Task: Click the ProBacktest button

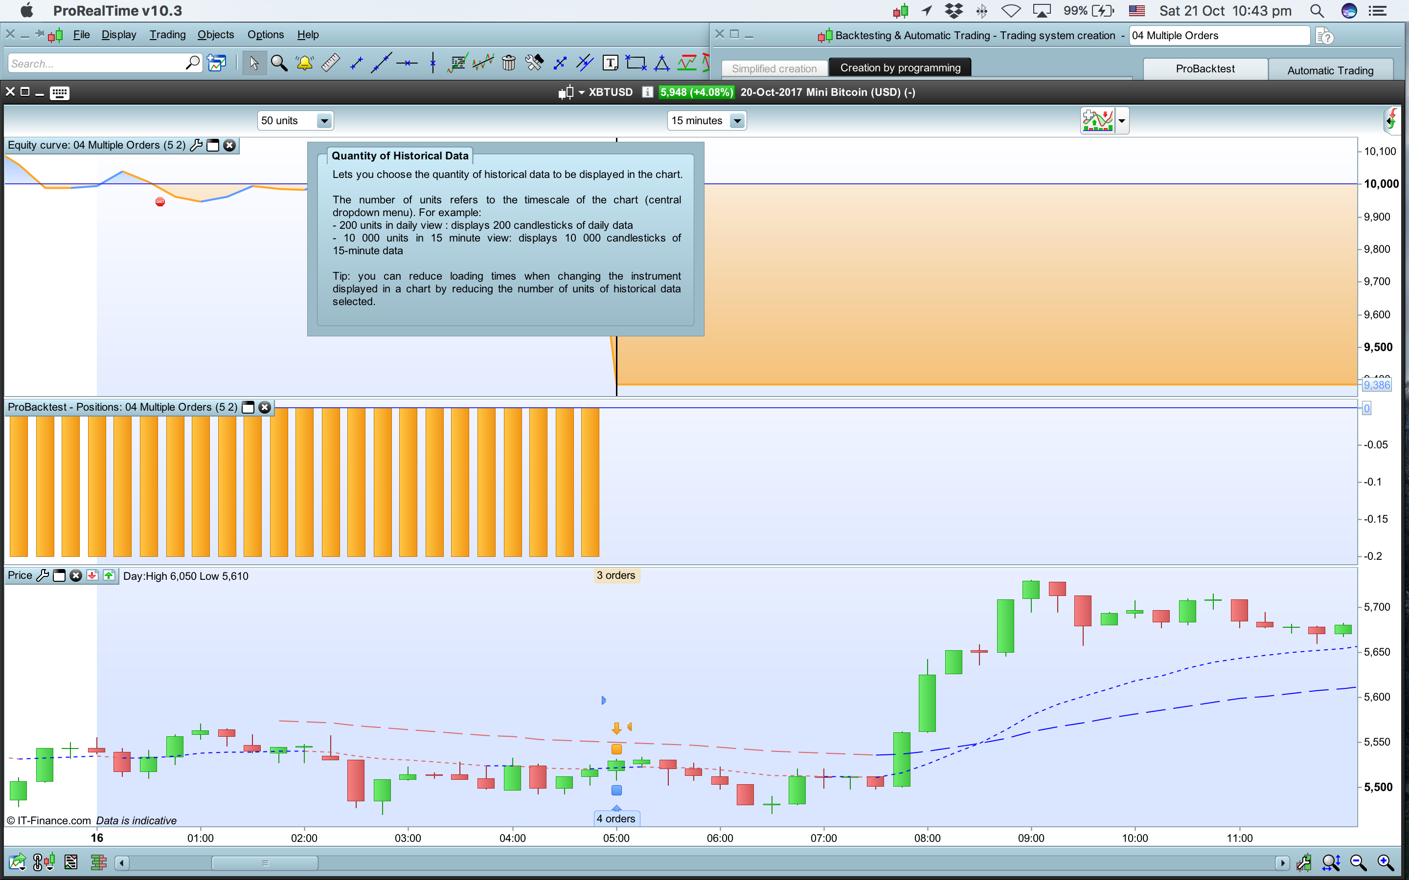Action: click(1204, 68)
